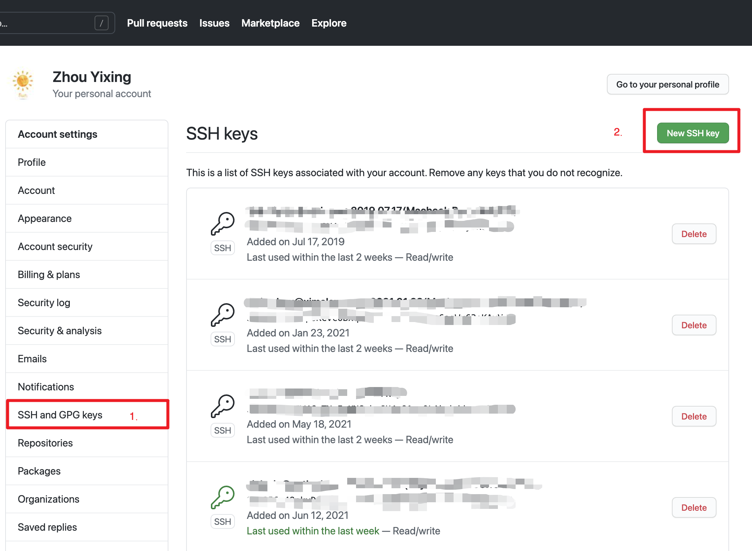The image size is (752, 551).
Task: Open the Profile settings page
Action: 87,162
